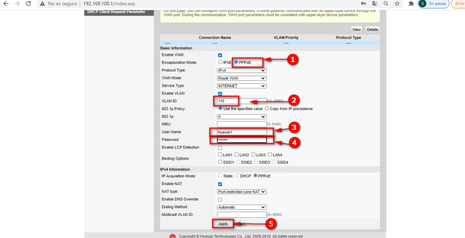Bookmark this page with the star icon
The image size is (465, 238).
coord(397,4)
